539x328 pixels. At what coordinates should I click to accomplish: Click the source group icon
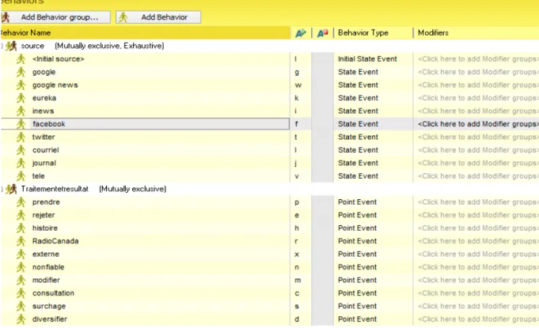(11, 46)
